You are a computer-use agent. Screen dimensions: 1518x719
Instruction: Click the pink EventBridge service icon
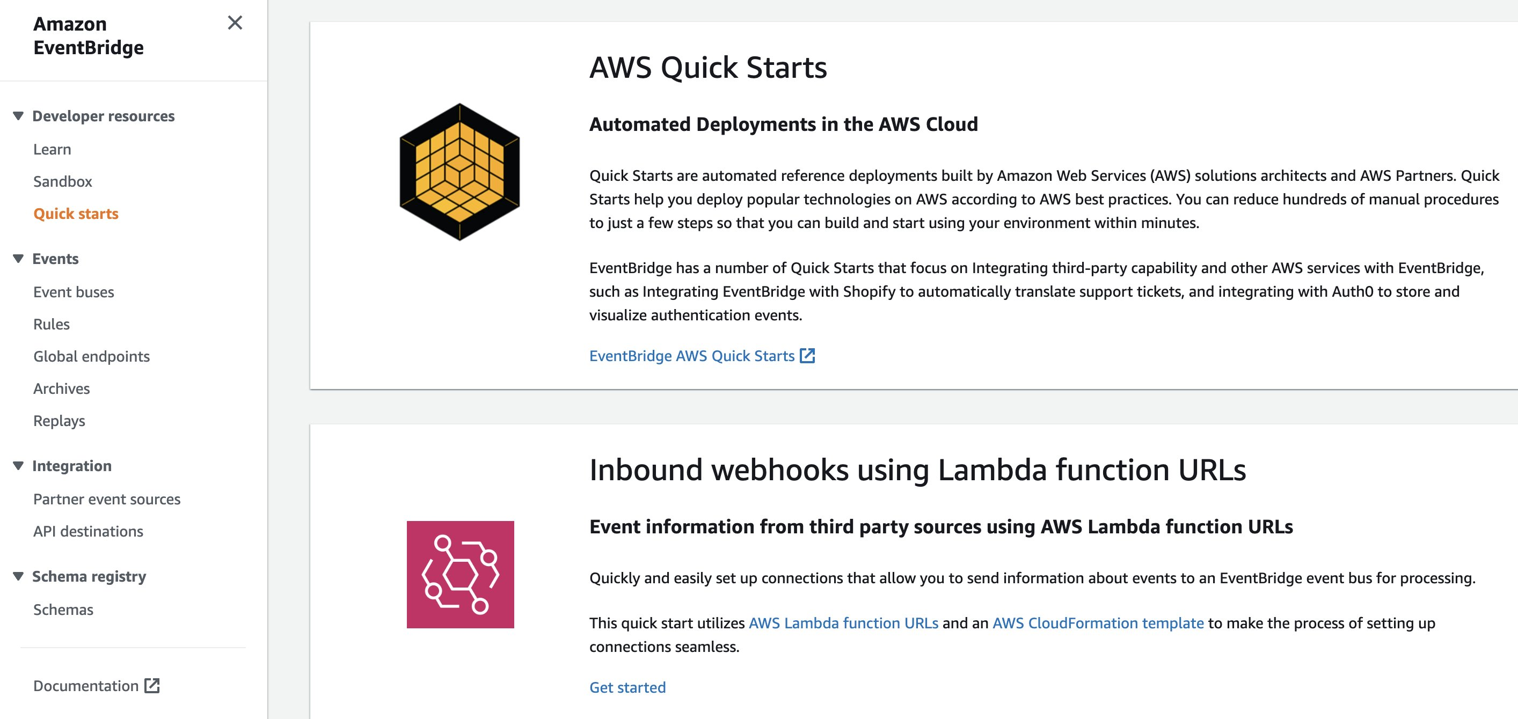(x=460, y=574)
